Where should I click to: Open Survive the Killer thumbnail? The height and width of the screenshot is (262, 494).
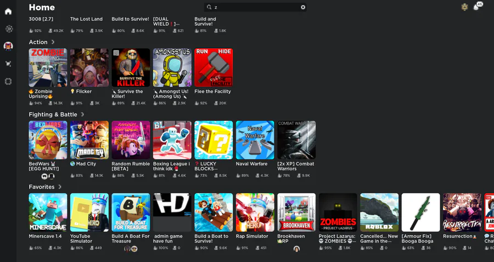click(x=131, y=68)
